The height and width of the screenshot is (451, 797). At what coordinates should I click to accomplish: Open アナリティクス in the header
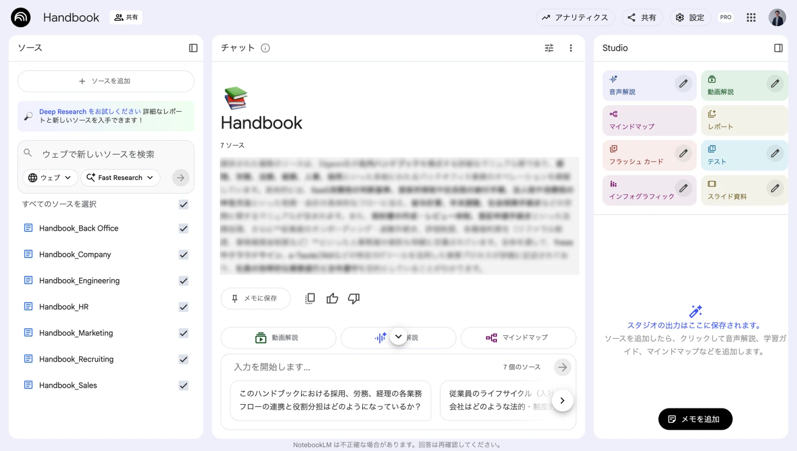pos(576,17)
